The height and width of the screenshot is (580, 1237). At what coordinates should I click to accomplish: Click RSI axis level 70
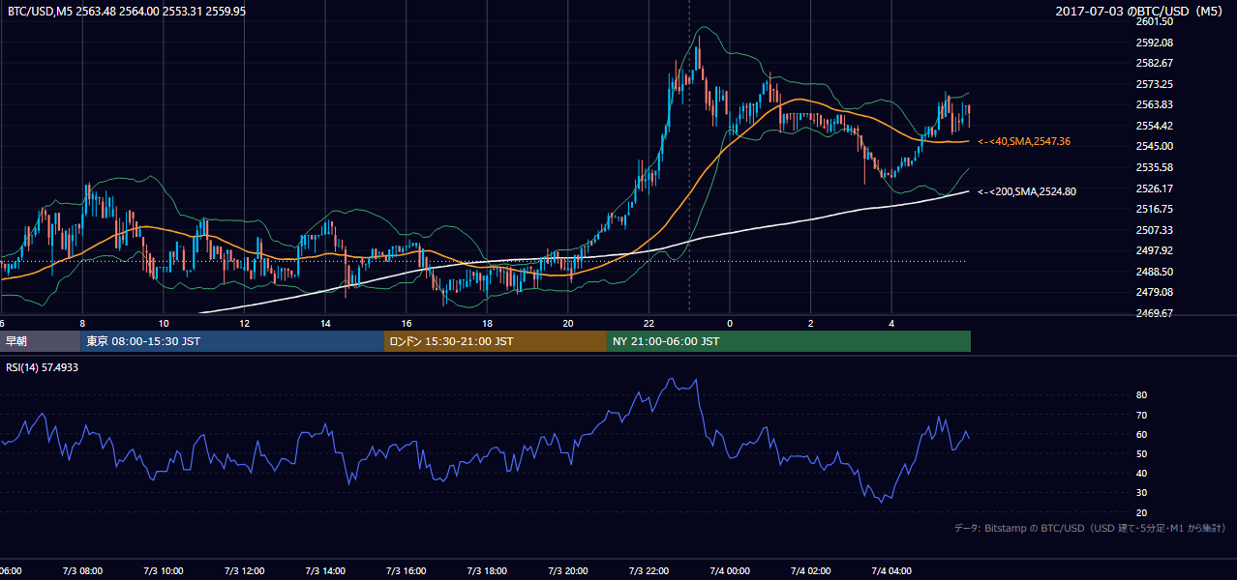click(x=1141, y=415)
